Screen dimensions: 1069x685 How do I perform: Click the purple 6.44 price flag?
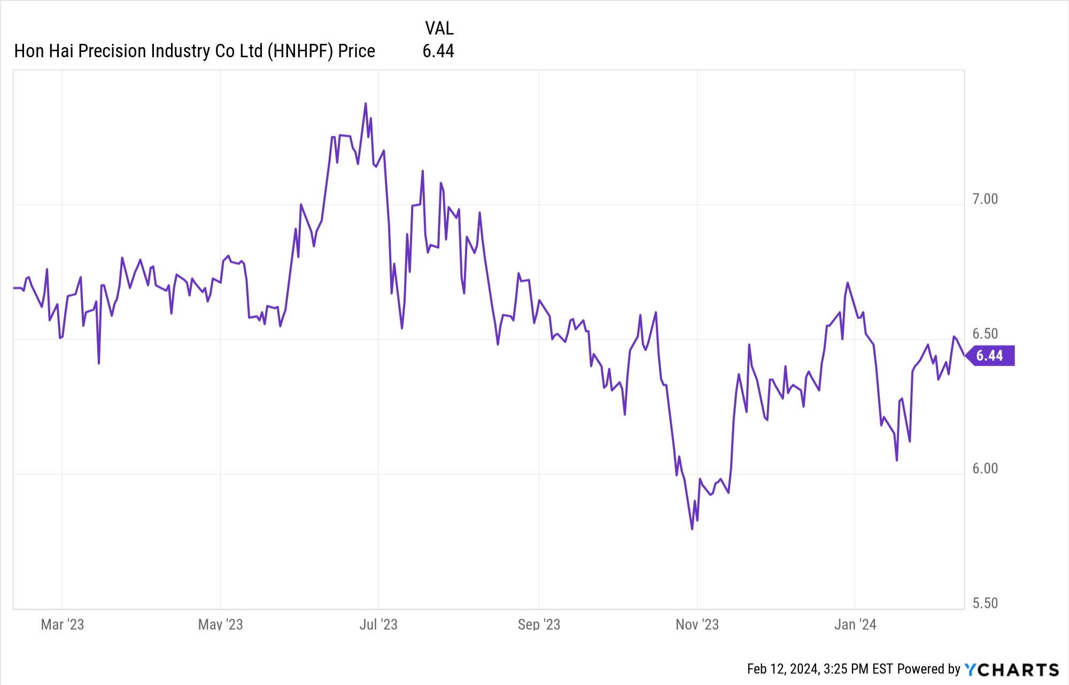990,356
